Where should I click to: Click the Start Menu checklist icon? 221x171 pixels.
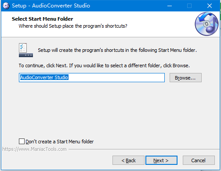(26, 50)
